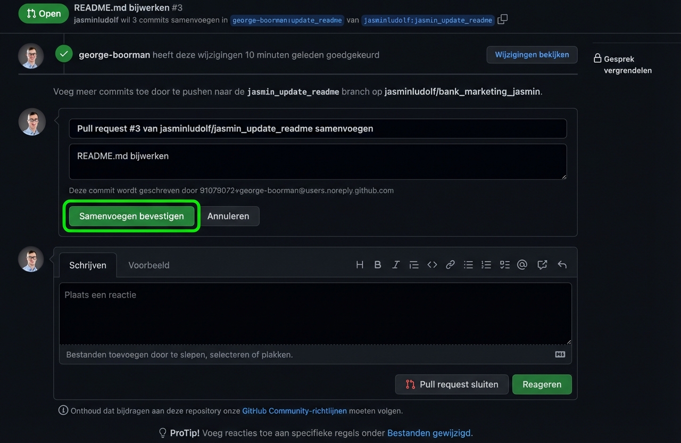Add a bulleted list to the comment

tap(468, 265)
